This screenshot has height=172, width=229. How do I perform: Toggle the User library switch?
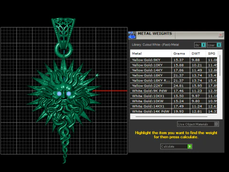(x=214, y=45)
